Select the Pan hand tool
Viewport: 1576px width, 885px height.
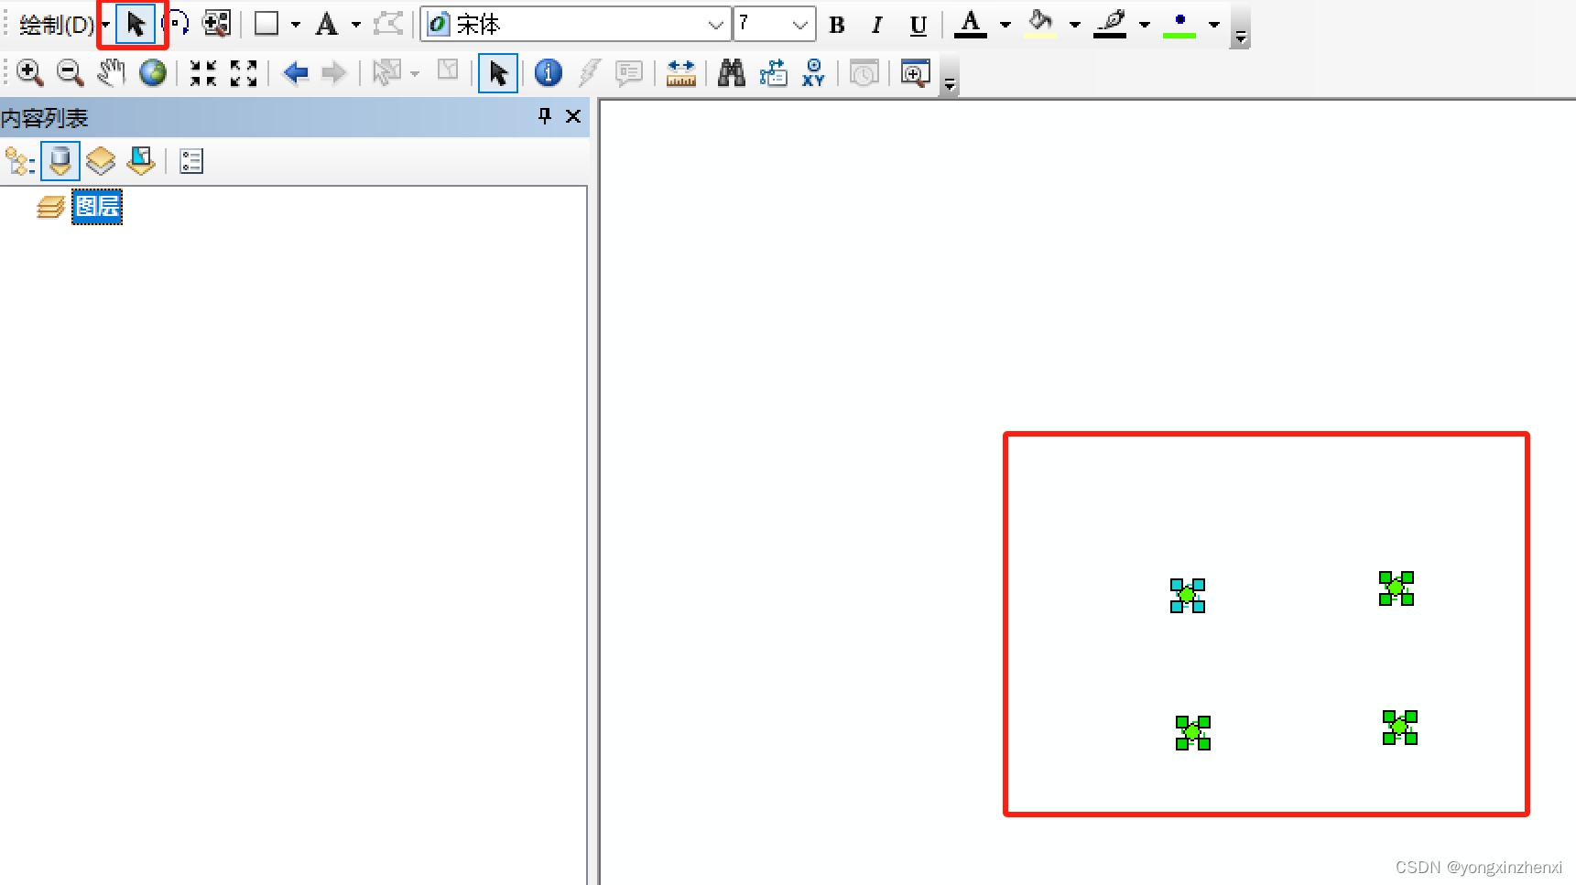[111, 72]
